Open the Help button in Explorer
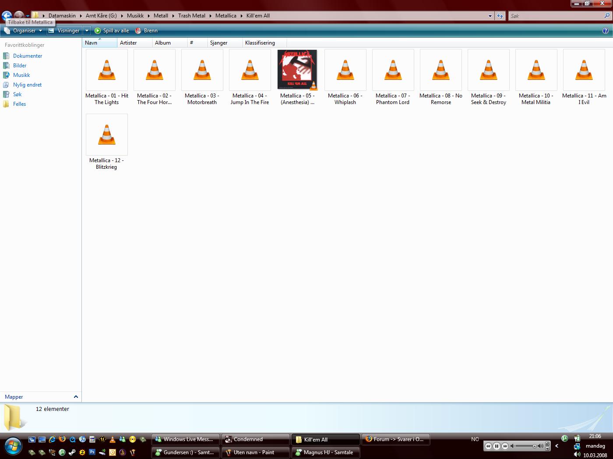Viewport: 613px width, 459px height. click(606, 31)
